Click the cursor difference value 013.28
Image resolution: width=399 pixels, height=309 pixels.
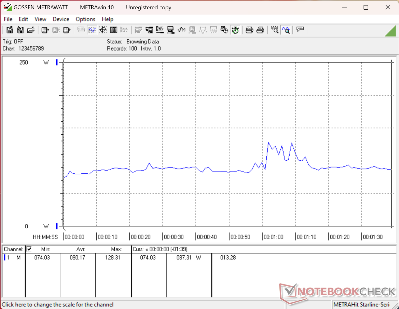(x=228, y=257)
